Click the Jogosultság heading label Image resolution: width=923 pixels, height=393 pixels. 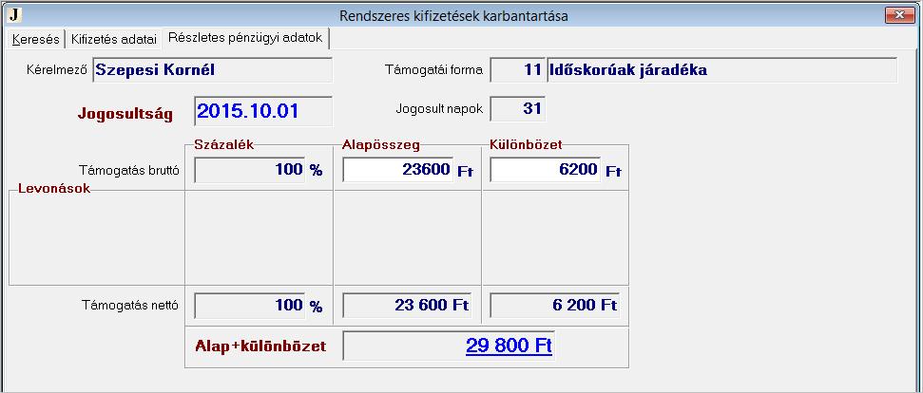125,114
